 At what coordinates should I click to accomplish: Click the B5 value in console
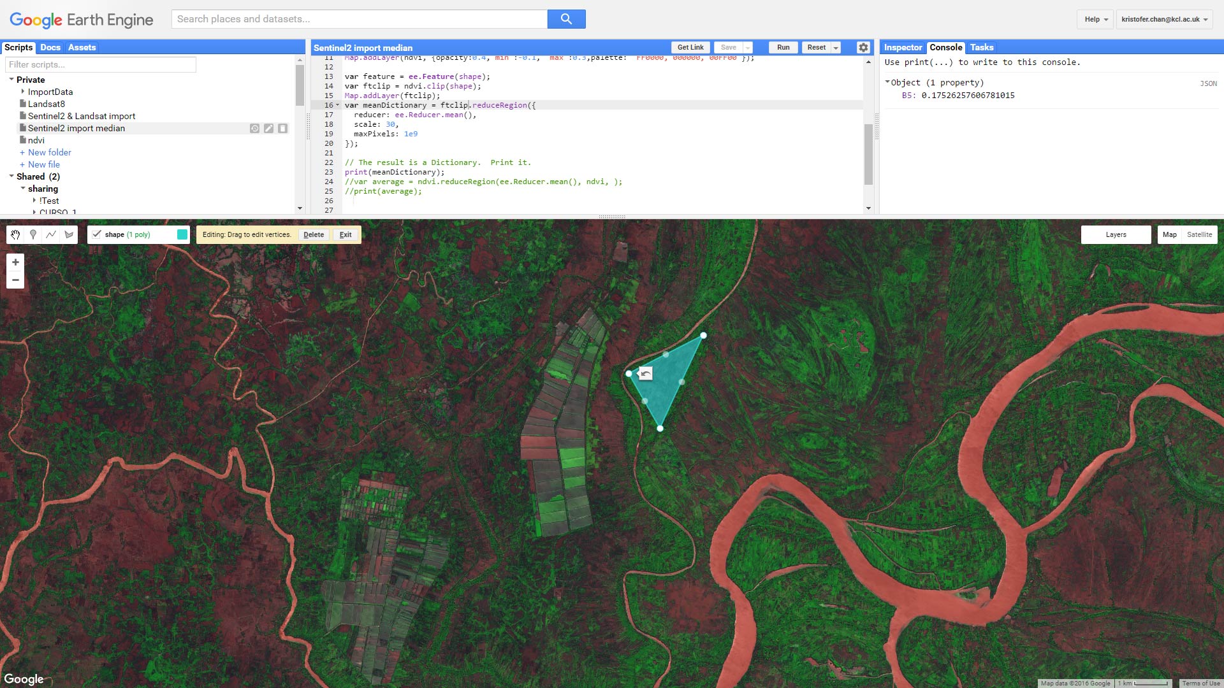968,96
